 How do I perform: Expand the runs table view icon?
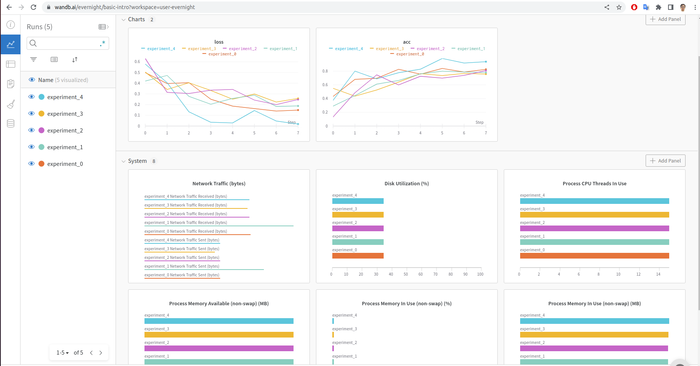pyautogui.click(x=104, y=27)
